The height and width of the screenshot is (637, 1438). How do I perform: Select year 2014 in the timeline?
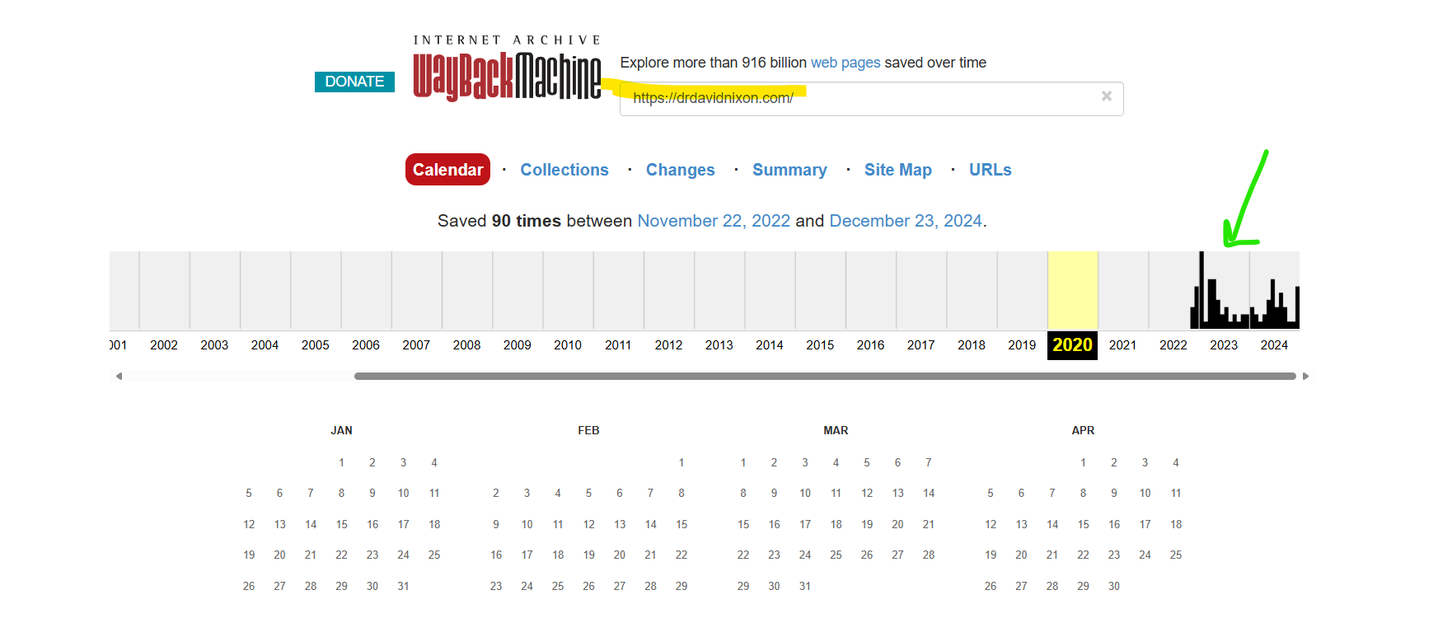coord(770,345)
